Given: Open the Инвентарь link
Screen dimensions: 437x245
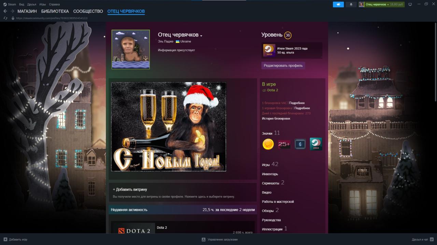Looking at the screenshot, I should (270, 174).
